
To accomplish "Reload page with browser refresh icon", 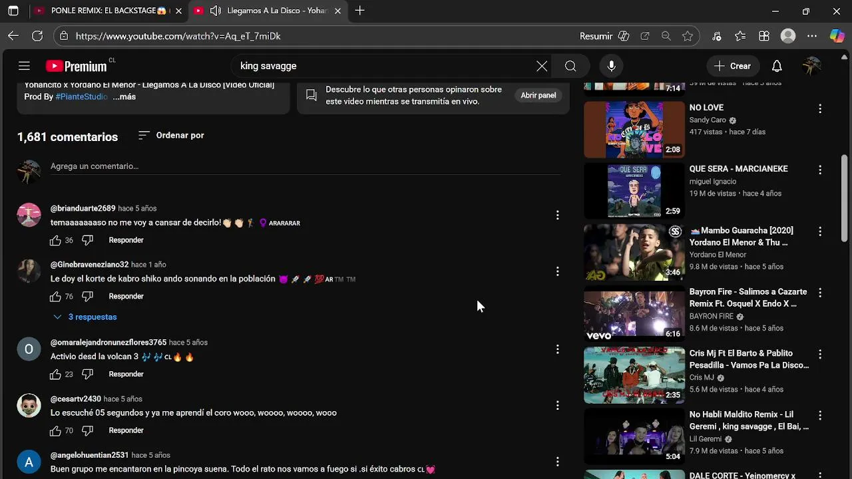I will click(37, 36).
